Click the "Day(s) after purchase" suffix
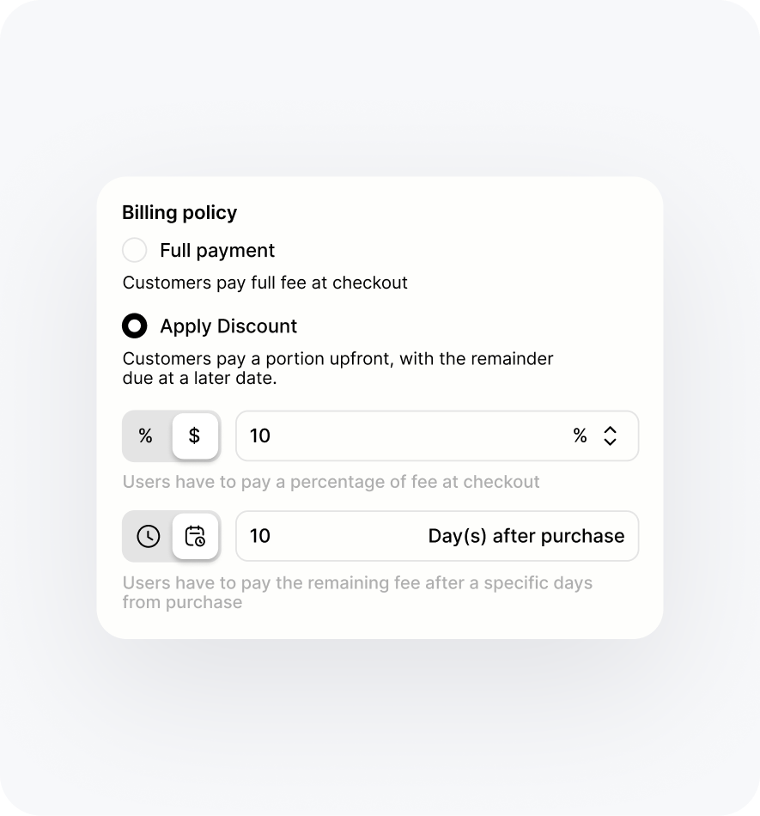This screenshot has width=760, height=816. (526, 537)
